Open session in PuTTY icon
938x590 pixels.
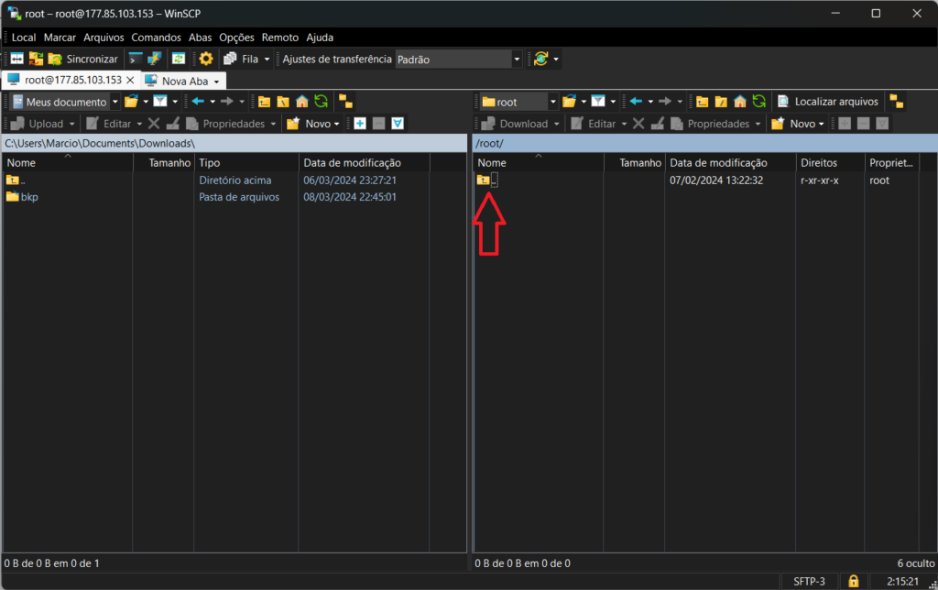point(154,59)
